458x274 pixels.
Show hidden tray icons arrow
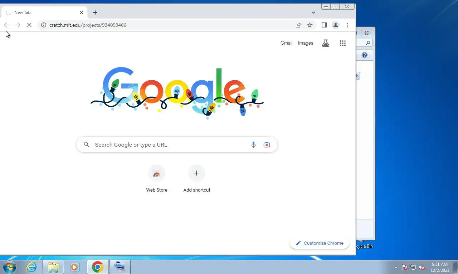pos(396,267)
